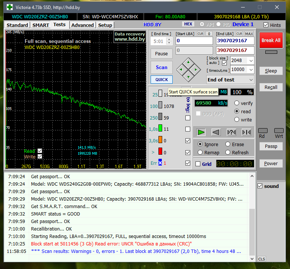Click the Err blue X block icon
This screenshot has height=269, width=290.
[160, 163]
